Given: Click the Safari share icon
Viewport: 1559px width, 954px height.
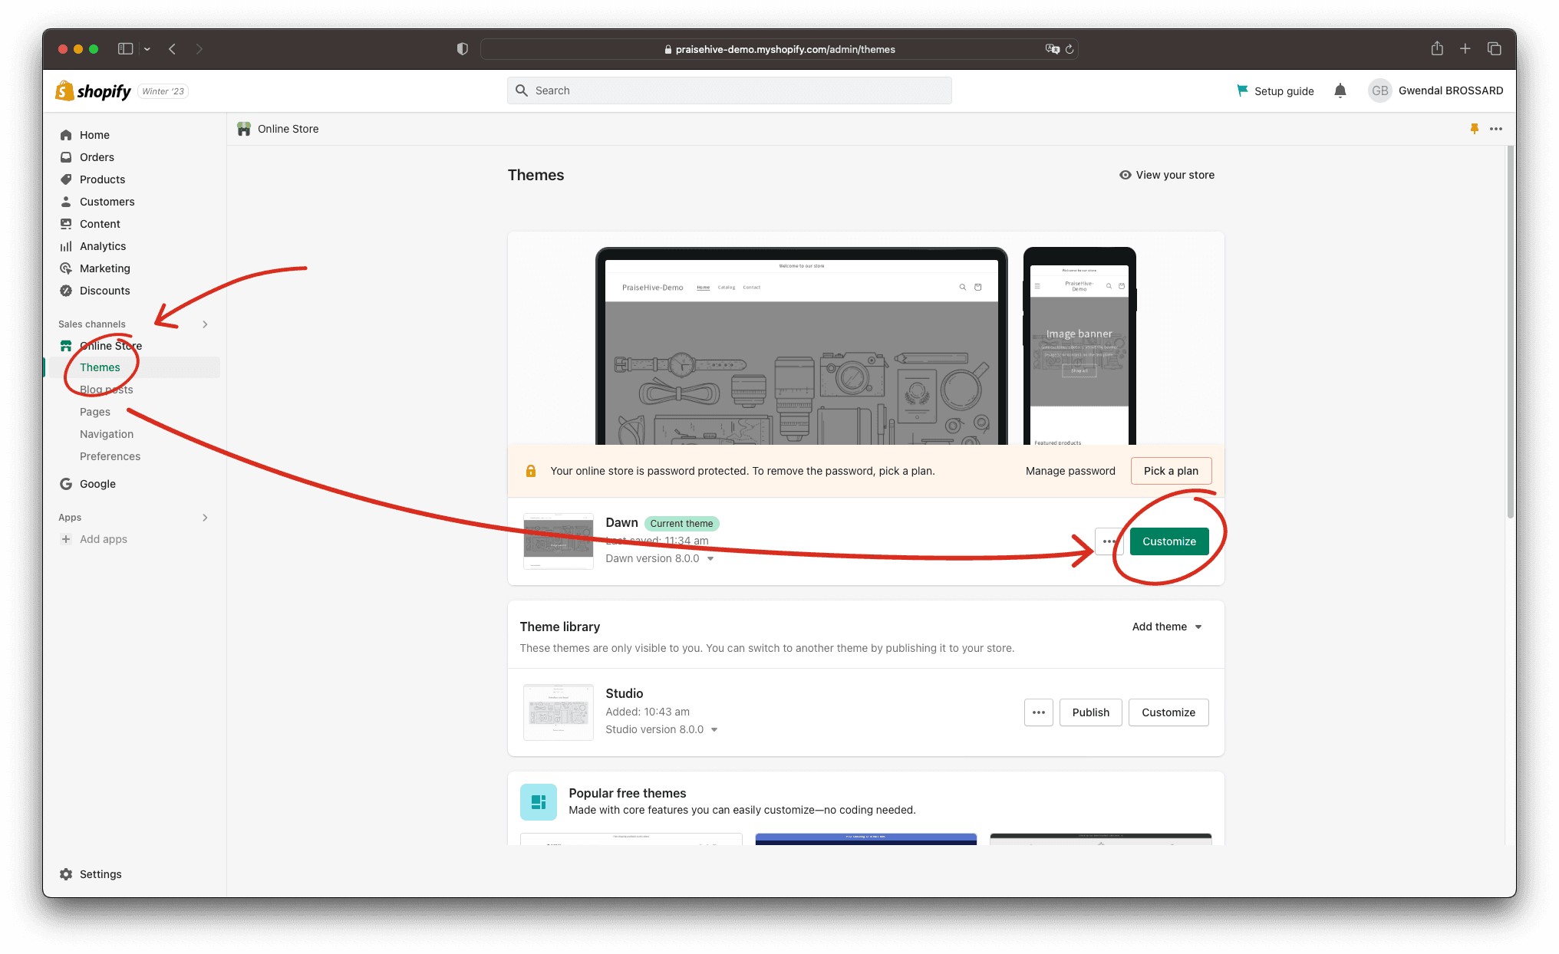Looking at the screenshot, I should (1437, 49).
